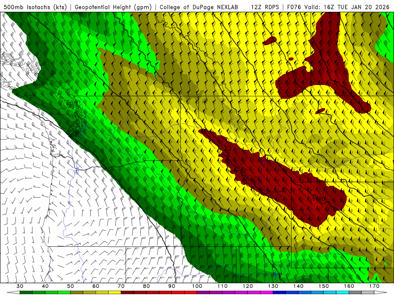Click the colorbar label '60'

pyautogui.click(x=96, y=286)
